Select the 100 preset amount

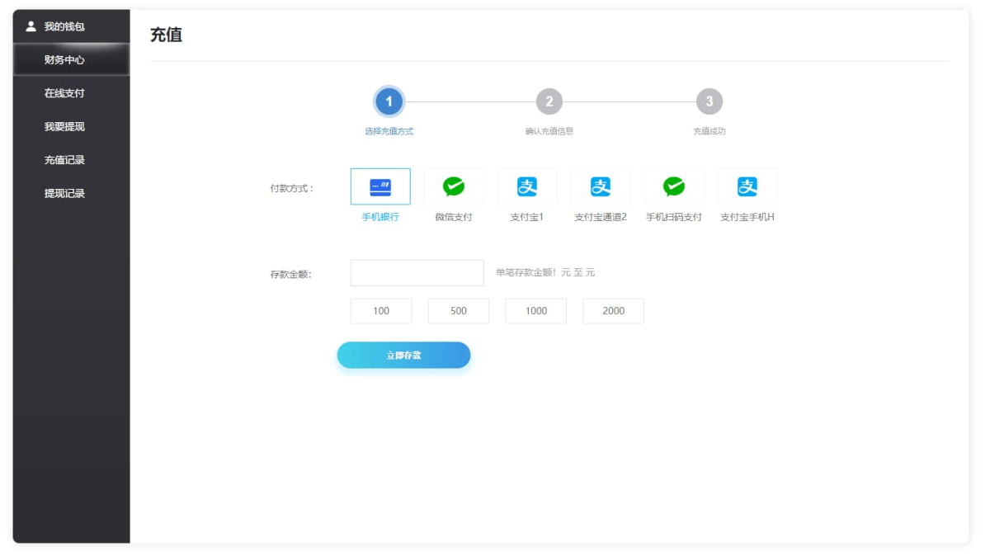pyautogui.click(x=381, y=311)
